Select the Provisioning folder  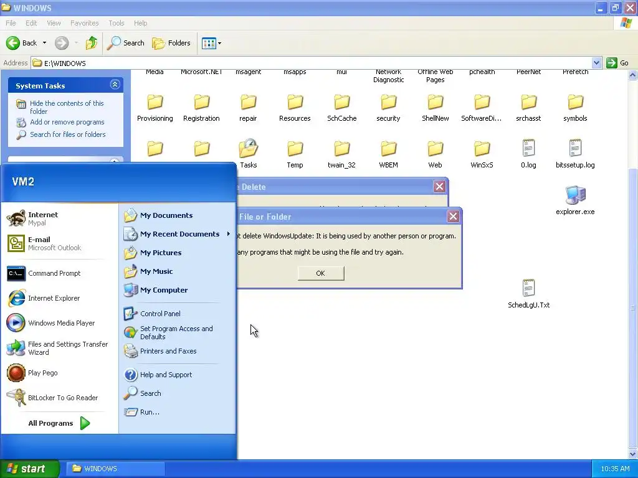click(x=155, y=107)
